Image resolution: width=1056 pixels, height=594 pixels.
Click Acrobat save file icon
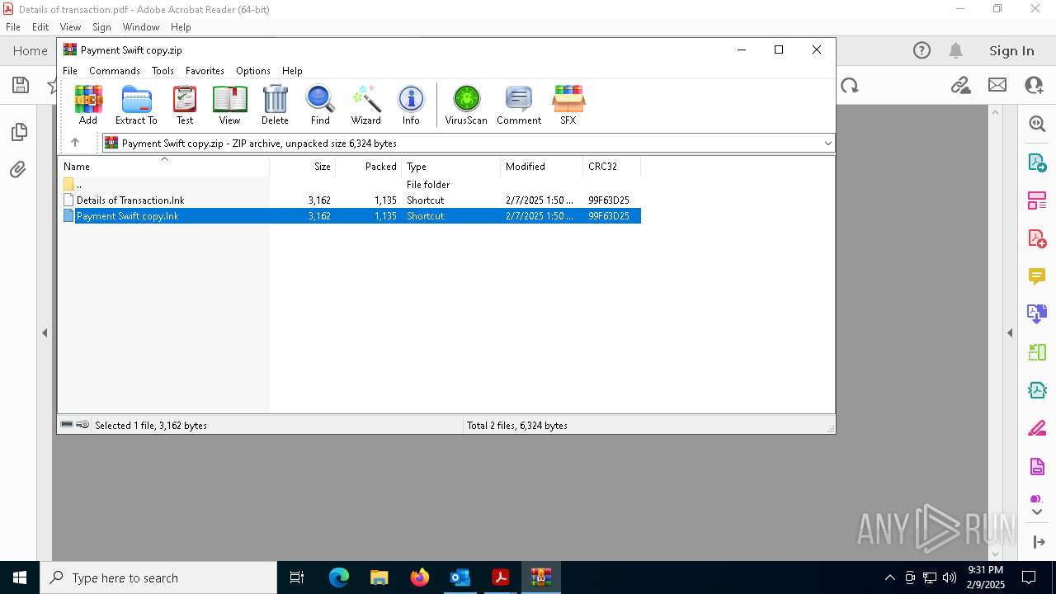(x=21, y=85)
